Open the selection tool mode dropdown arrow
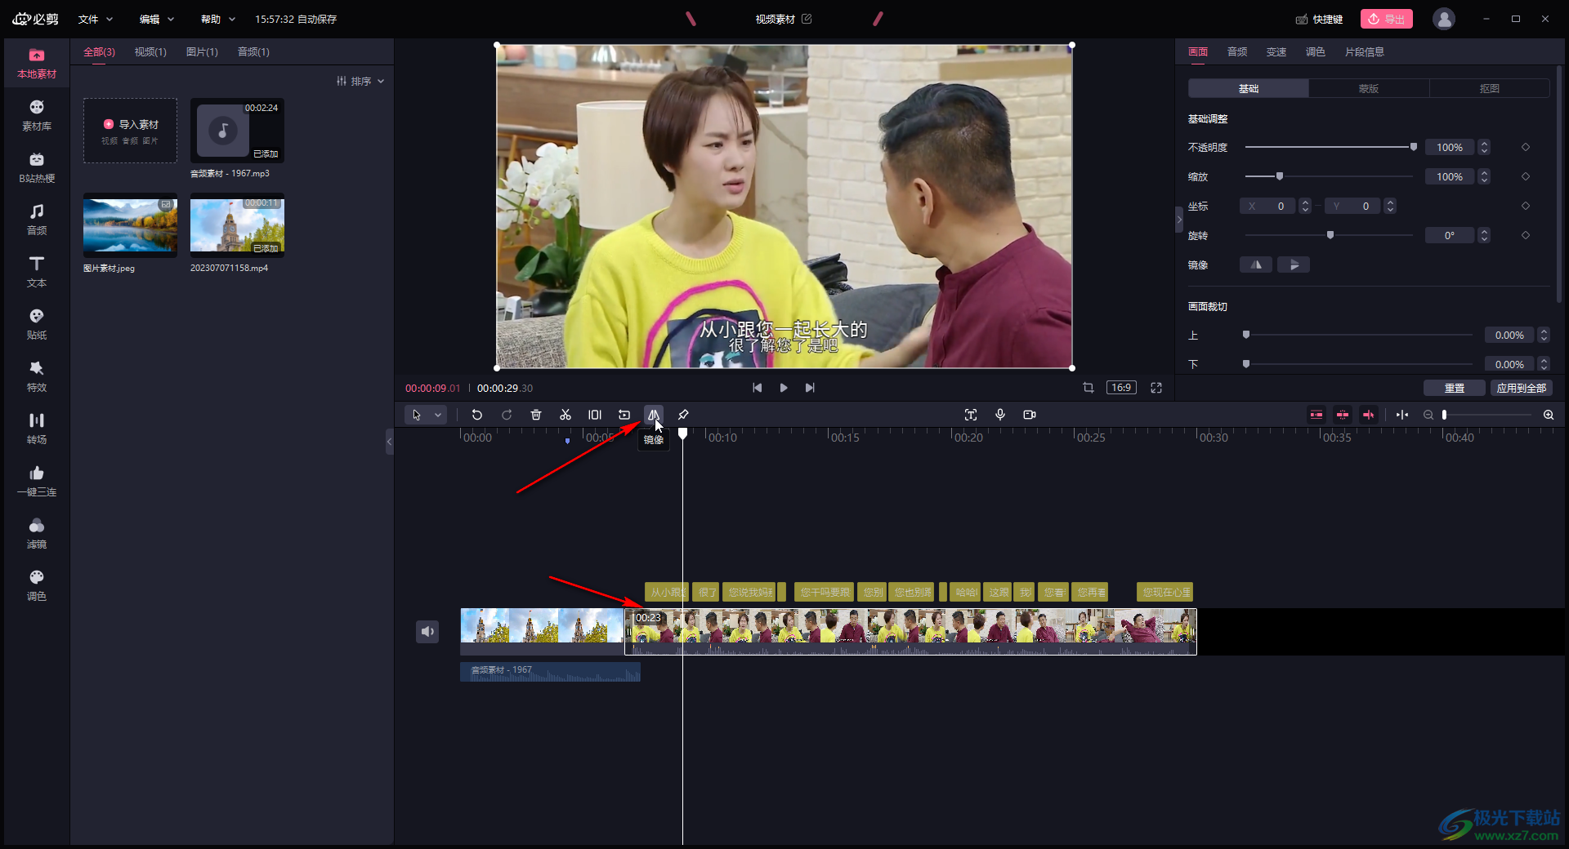Image resolution: width=1569 pixels, height=849 pixels. pyautogui.click(x=438, y=415)
